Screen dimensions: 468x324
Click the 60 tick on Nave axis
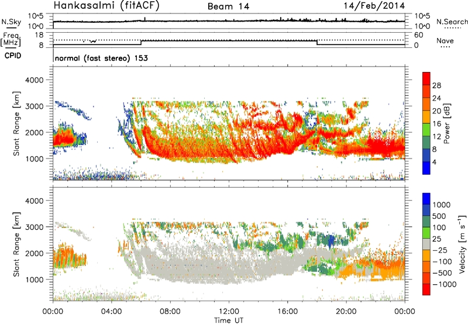pos(419,35)
